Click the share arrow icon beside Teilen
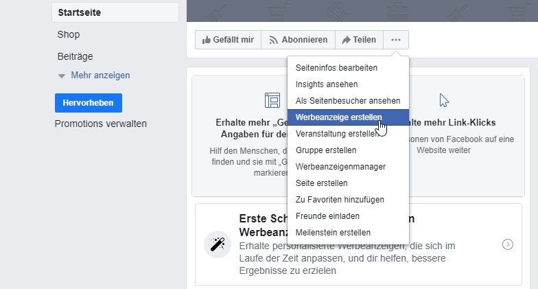Viewport: 538px width, 289px height. coord(346,40)
